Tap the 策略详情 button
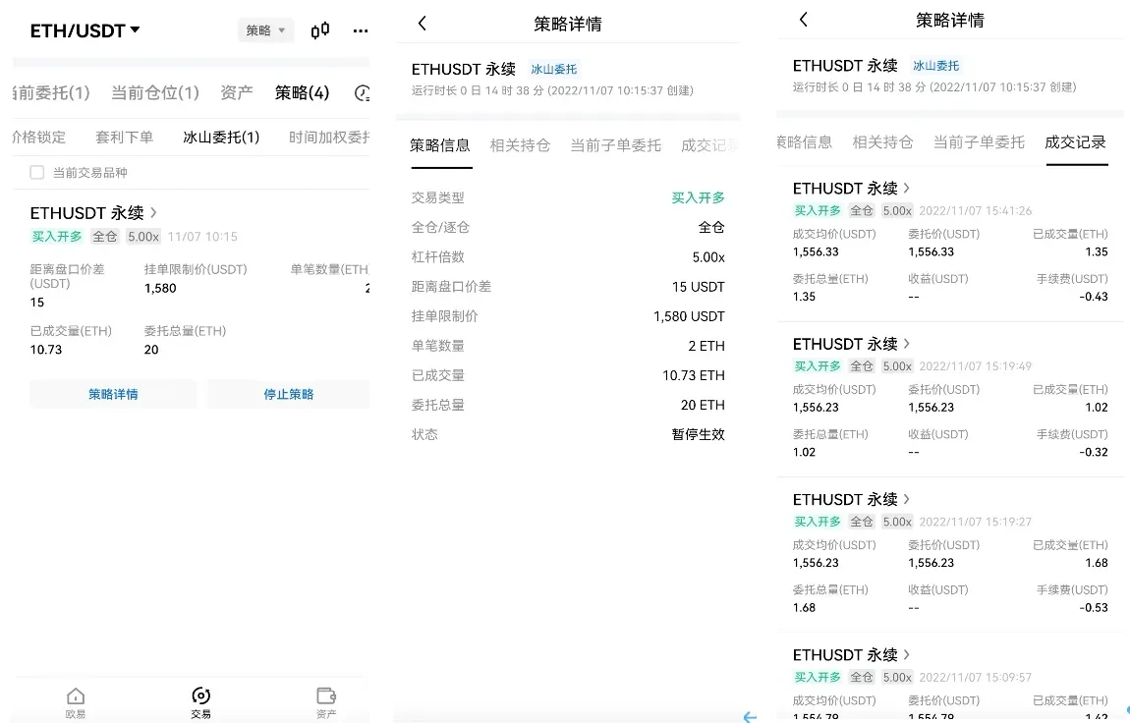 [112, 393]
